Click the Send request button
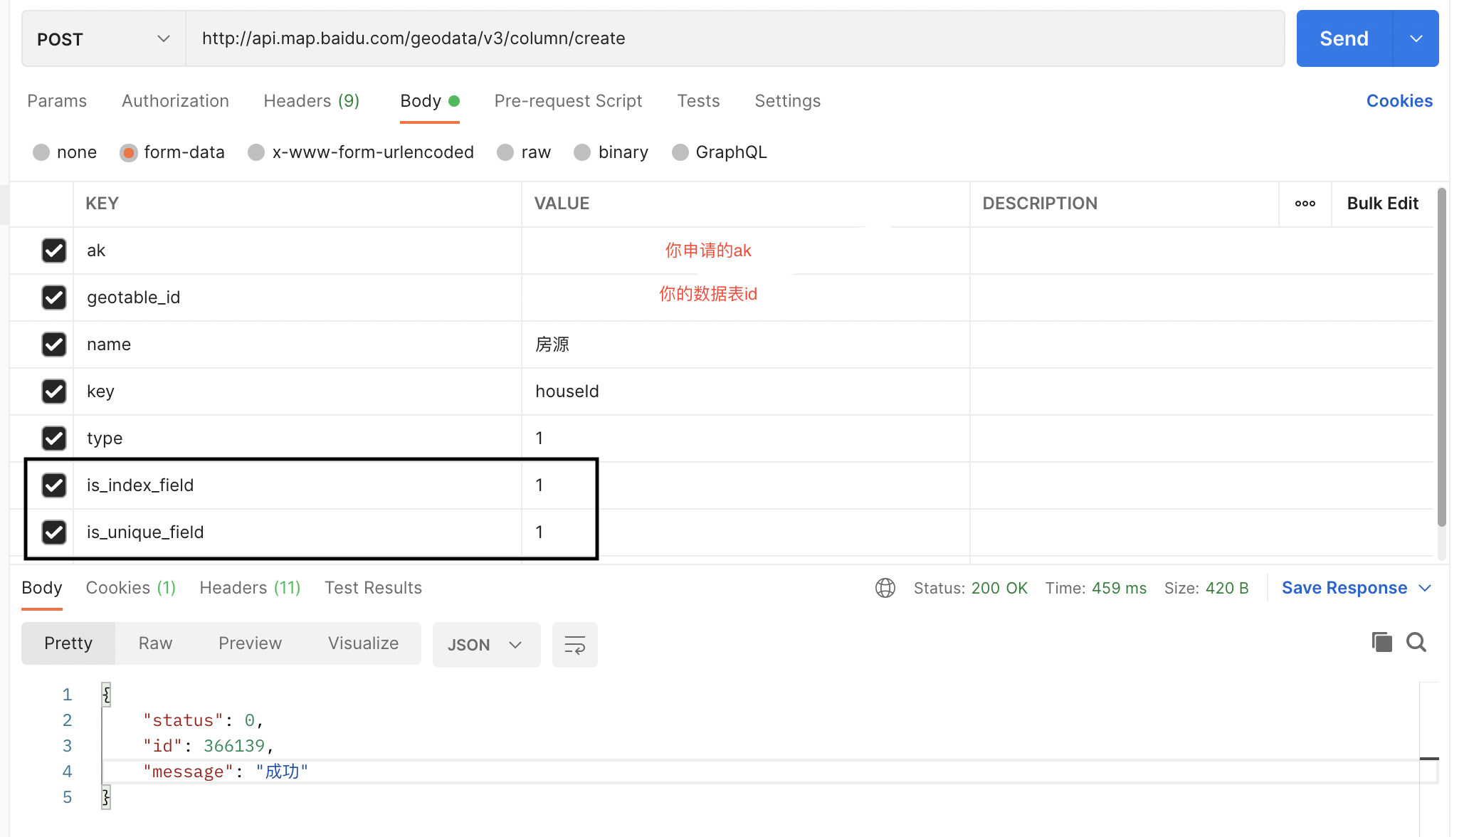Image resolution: width=1469 pixels, height=837 pixels. coord(1344,38)
